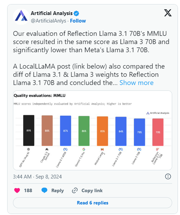Click the chain link copy icon
Image resolution: width=180 pixels, height=215 pixels.
pyautogui.click(x=75, y=190)
